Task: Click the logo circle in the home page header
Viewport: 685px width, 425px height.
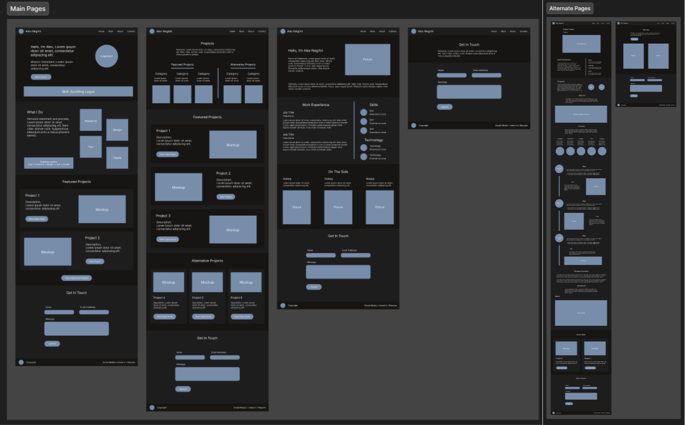Action: (21, 31)
